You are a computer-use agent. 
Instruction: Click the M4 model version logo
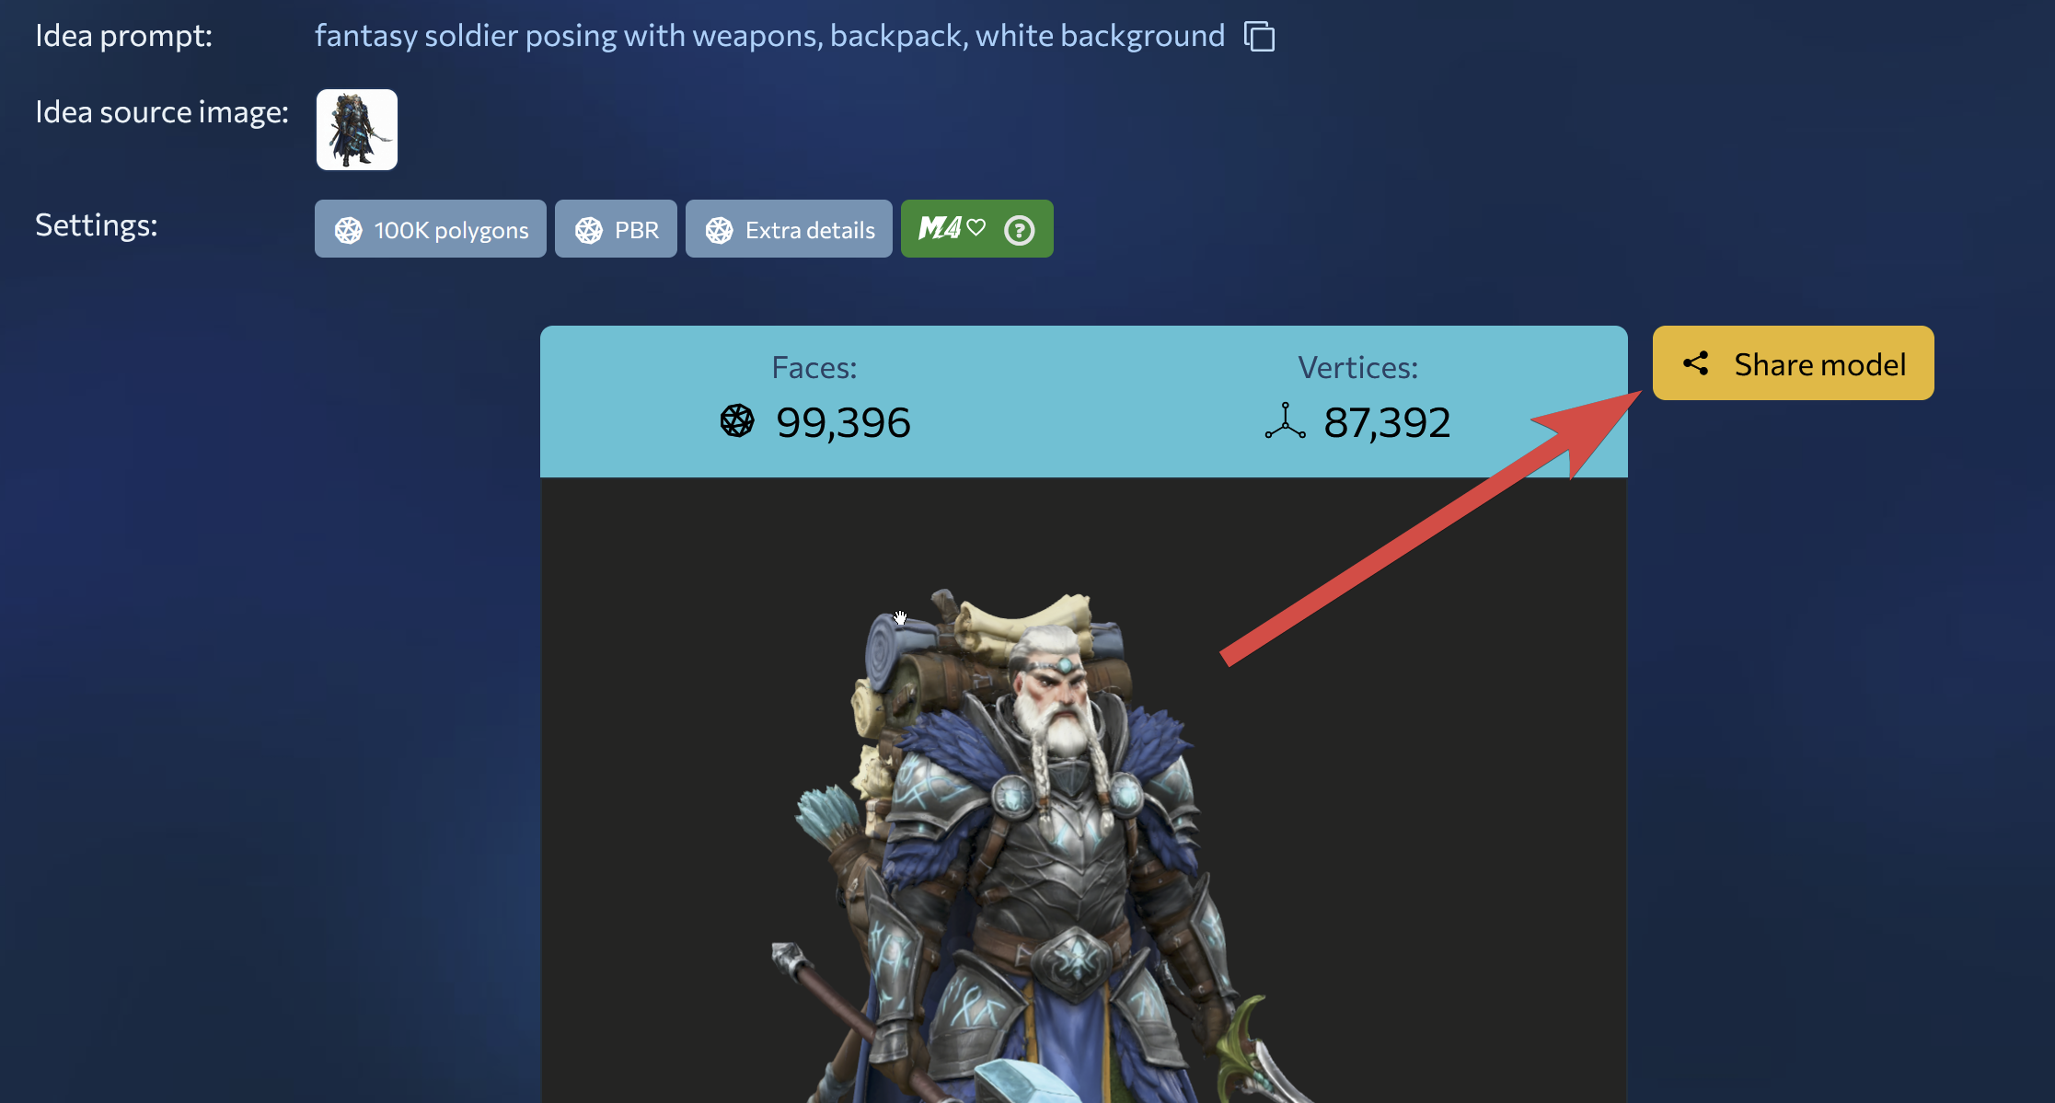940,228
